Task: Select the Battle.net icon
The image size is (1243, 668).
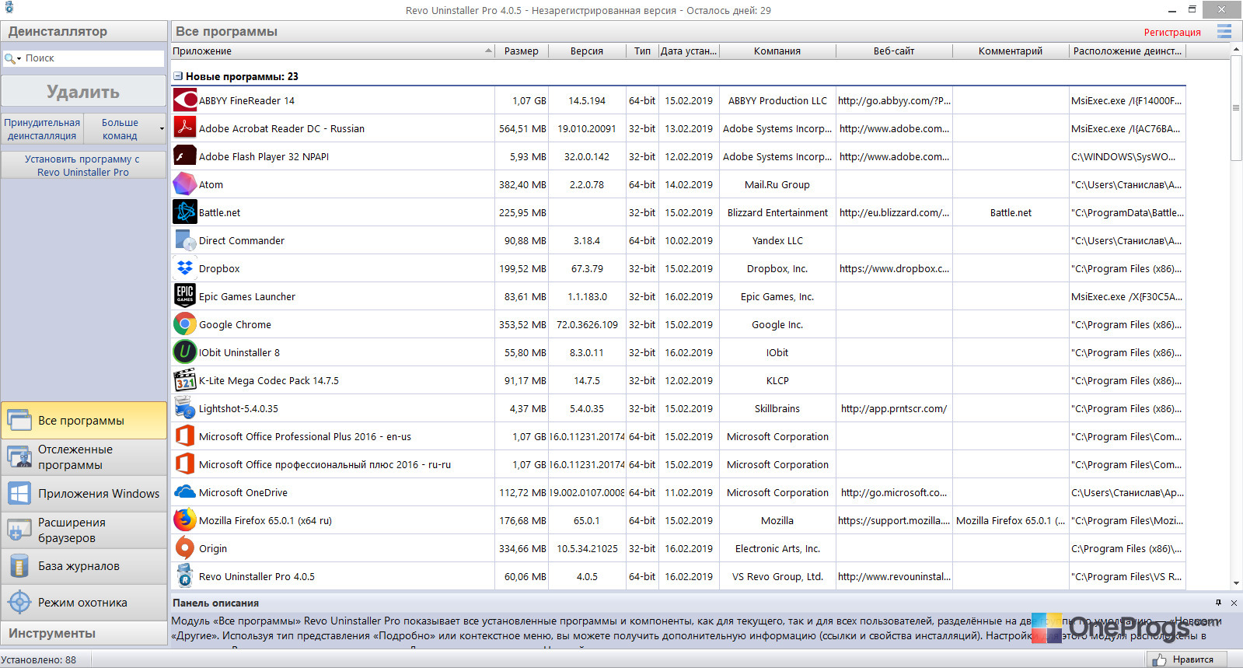Action: (185, 212)
